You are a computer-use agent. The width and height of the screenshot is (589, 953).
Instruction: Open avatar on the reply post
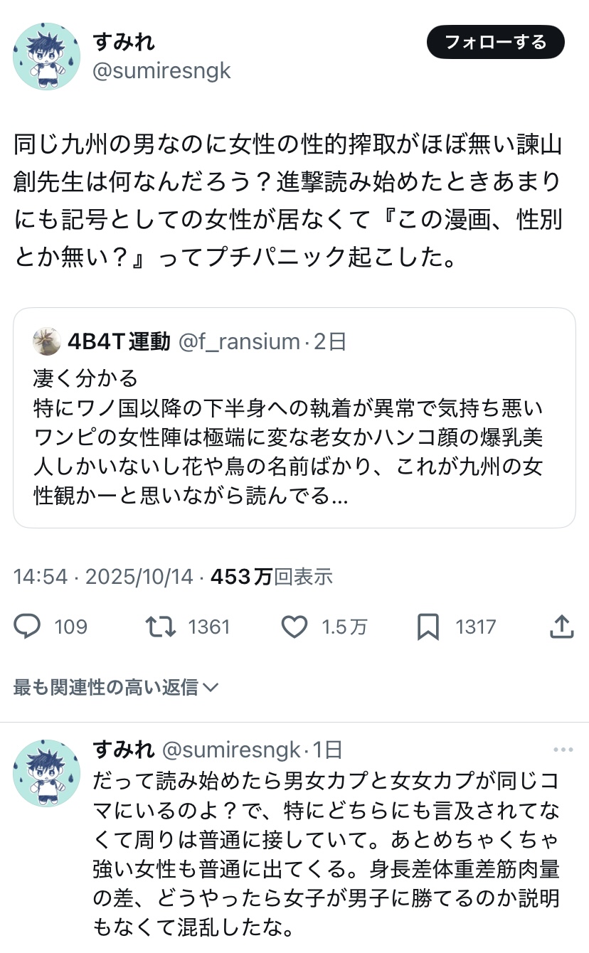click(47, 772)
